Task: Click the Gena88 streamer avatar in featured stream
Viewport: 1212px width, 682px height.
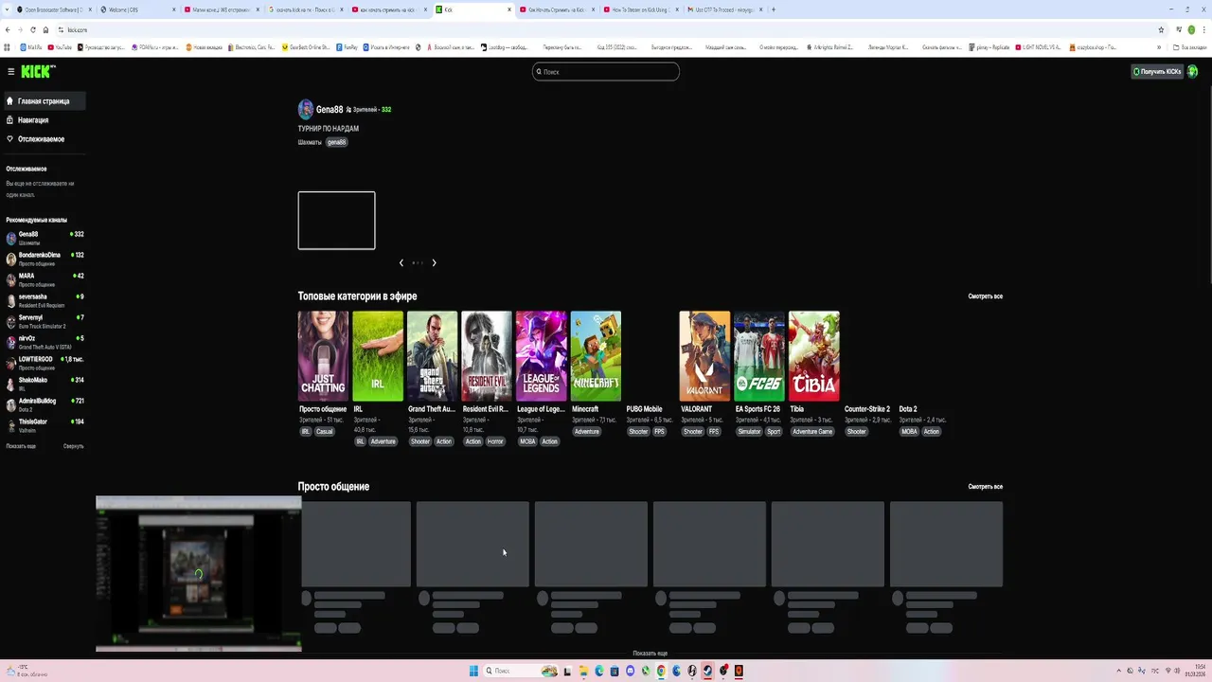Action: pyautogui.click(x=305, y=109)
